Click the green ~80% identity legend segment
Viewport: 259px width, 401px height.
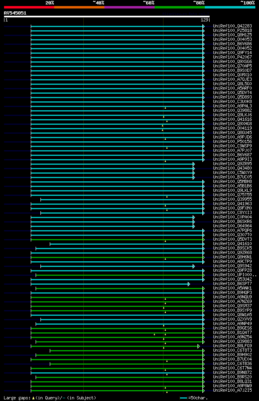(180, 7)
